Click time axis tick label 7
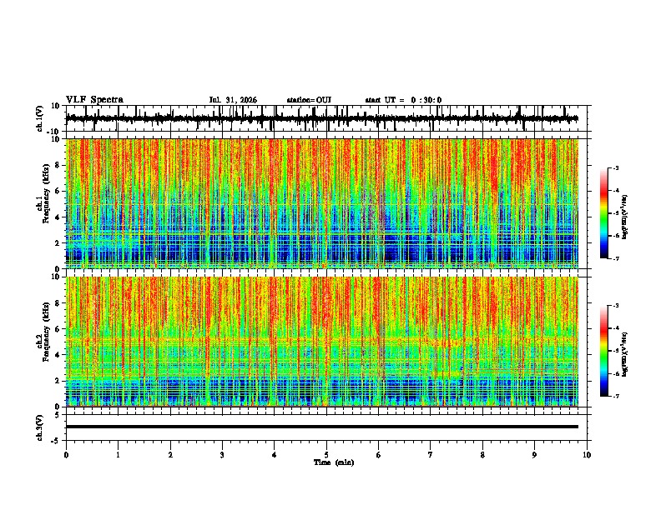 pyautogui.click(x=431, y=455)
